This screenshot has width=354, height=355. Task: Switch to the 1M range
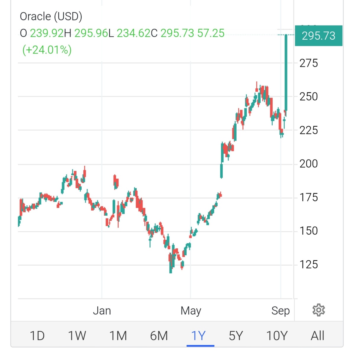click(x=118, y=336)
